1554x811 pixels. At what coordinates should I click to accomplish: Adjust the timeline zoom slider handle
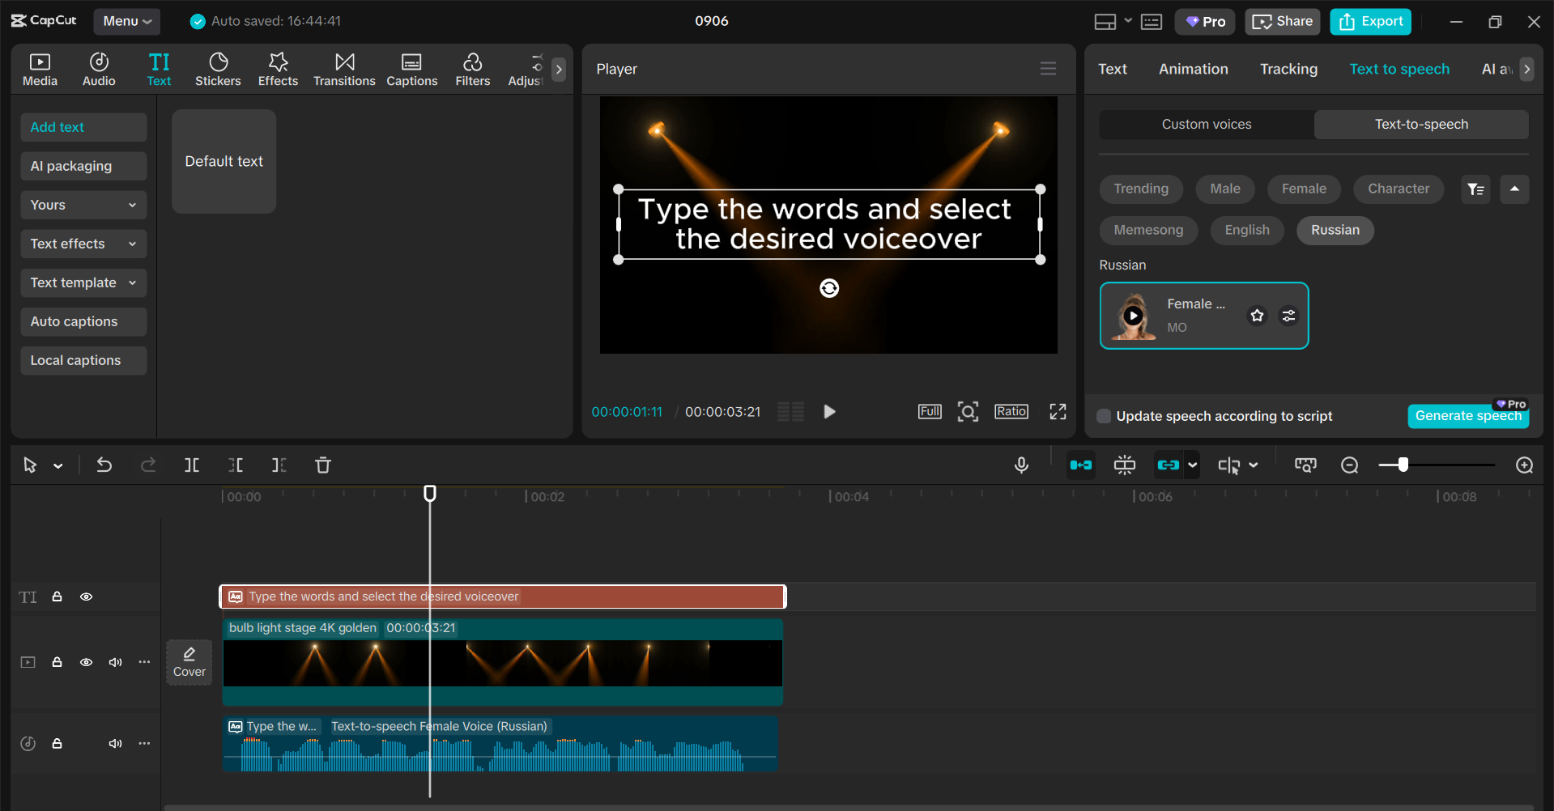click(x=1403, y=465)
